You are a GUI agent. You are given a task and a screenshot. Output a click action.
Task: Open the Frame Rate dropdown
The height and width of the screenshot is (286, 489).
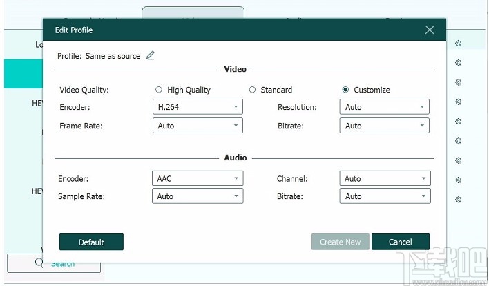[198, 126]
